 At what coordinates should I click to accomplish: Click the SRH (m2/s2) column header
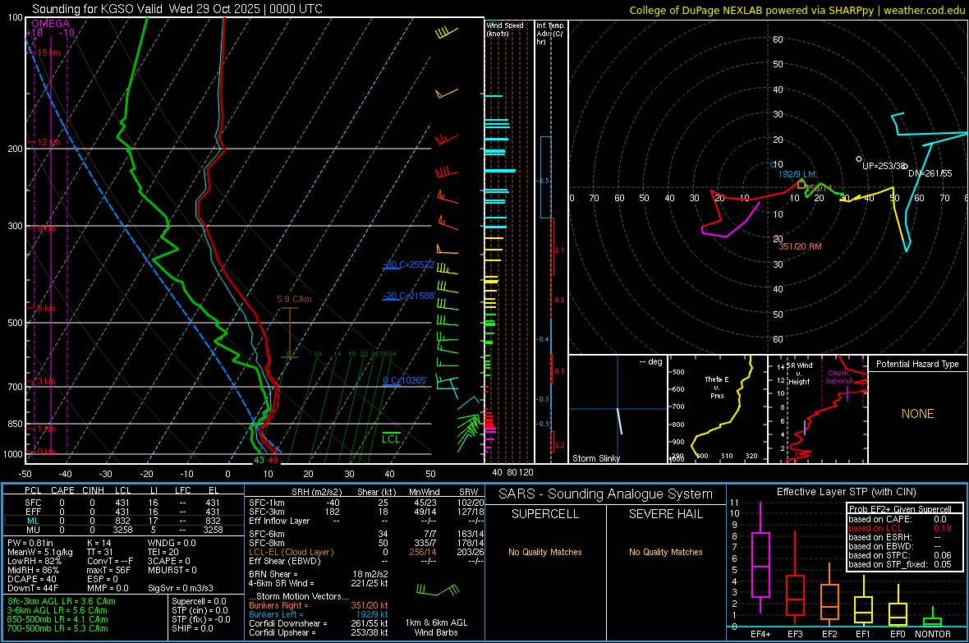[x=316, y=492]
